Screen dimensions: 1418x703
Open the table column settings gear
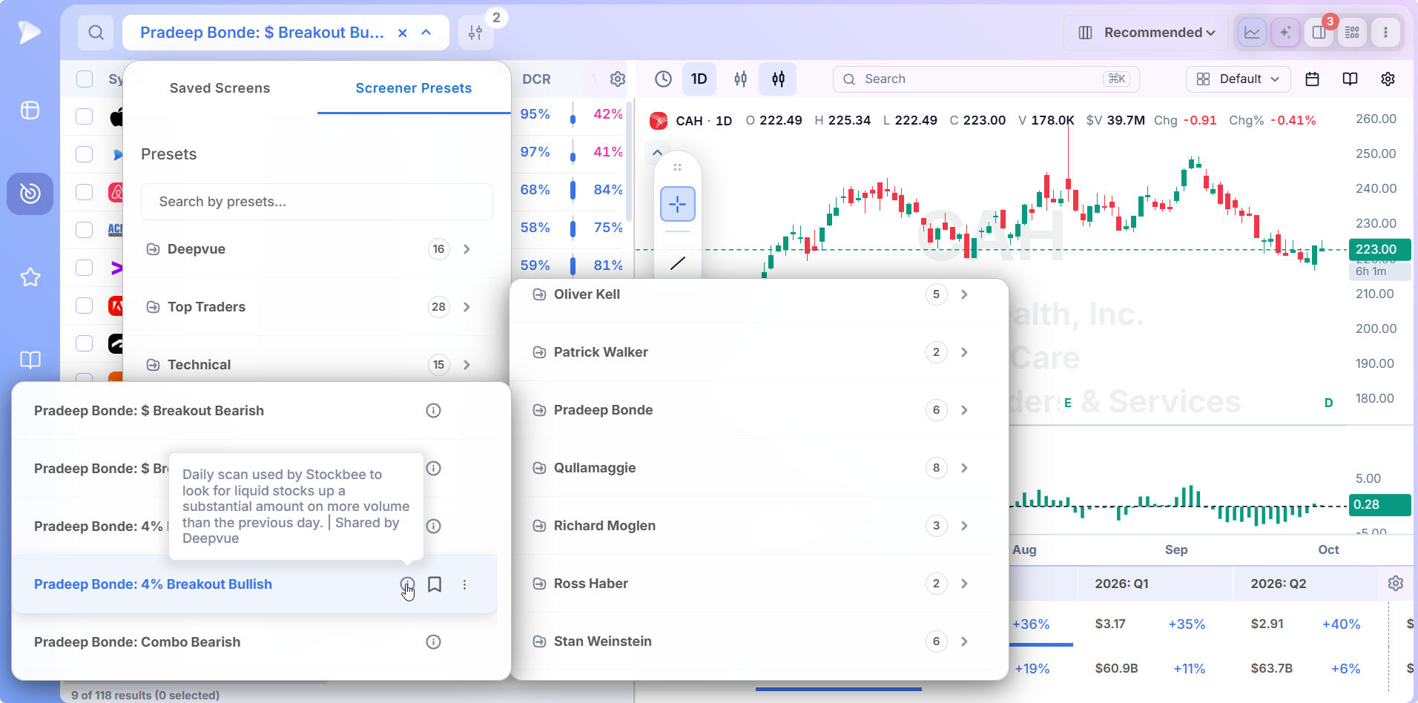coord(617,79)
